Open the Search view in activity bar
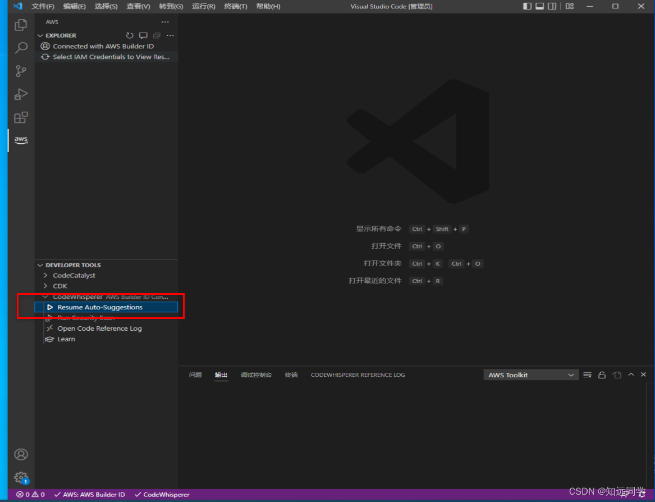Image resolution: width=655 pixels, height=502 pixels. (20, 48)
